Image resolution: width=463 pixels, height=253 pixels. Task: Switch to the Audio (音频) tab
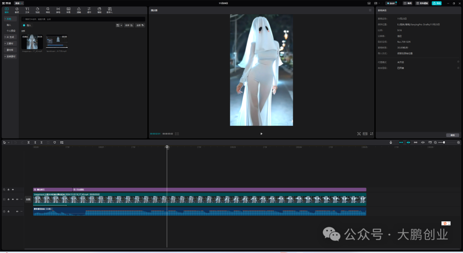tap(17, 10)
